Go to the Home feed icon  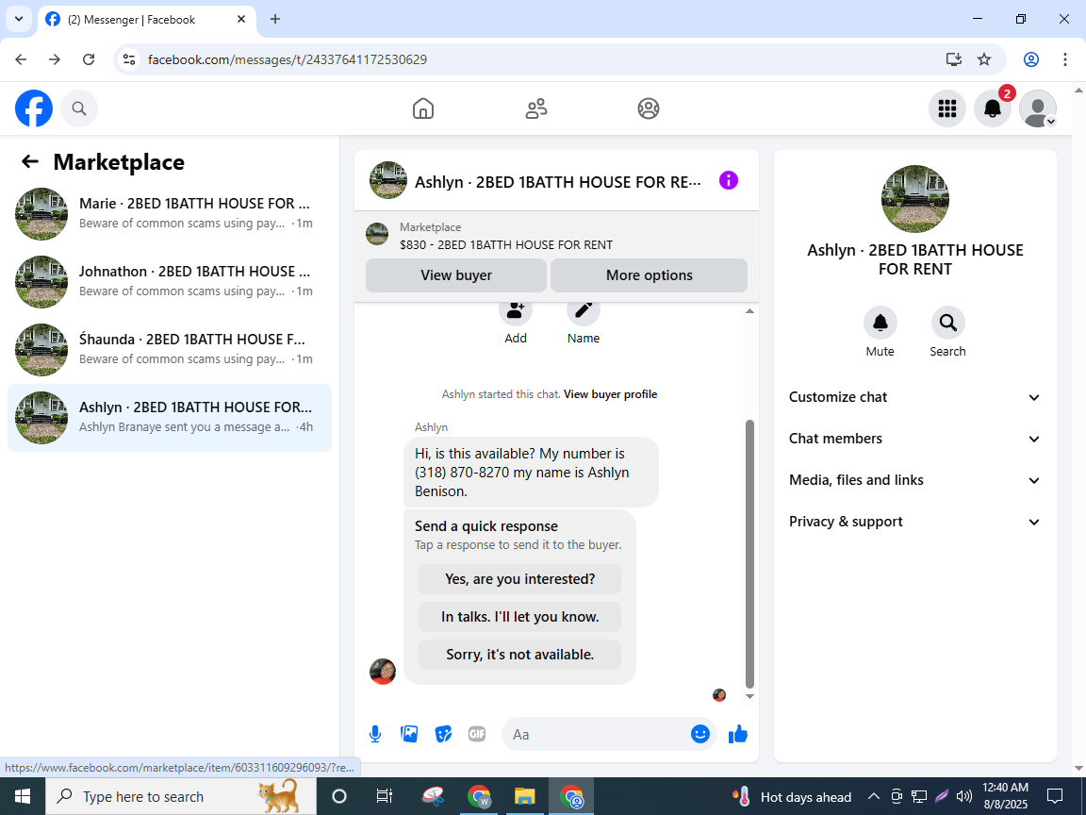[423, 108]
